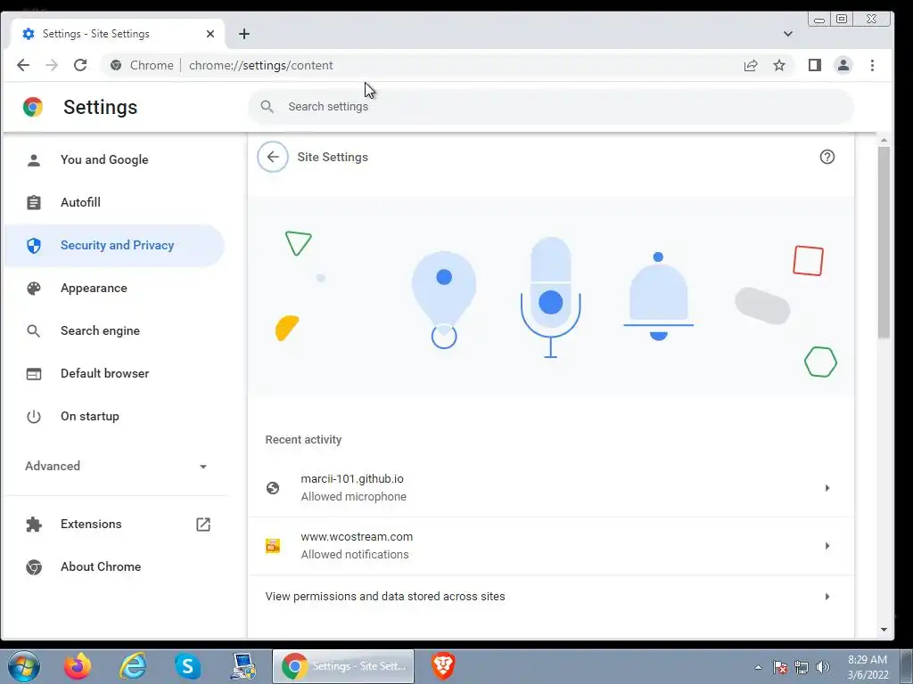The height and width of the screenshot is (684, 913).
Task: Focus the Search settings field
Action: [x=551, y=107]
